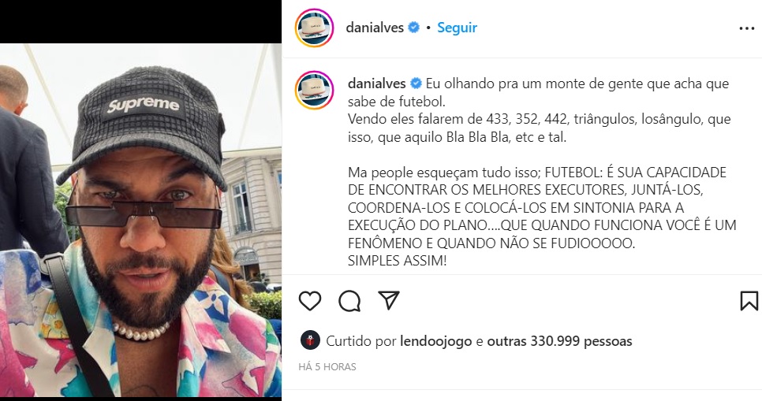Click the selfie photo of the post
Image resolution: width=762 pixels, height=401 pixels.
(x=140, y=221)
